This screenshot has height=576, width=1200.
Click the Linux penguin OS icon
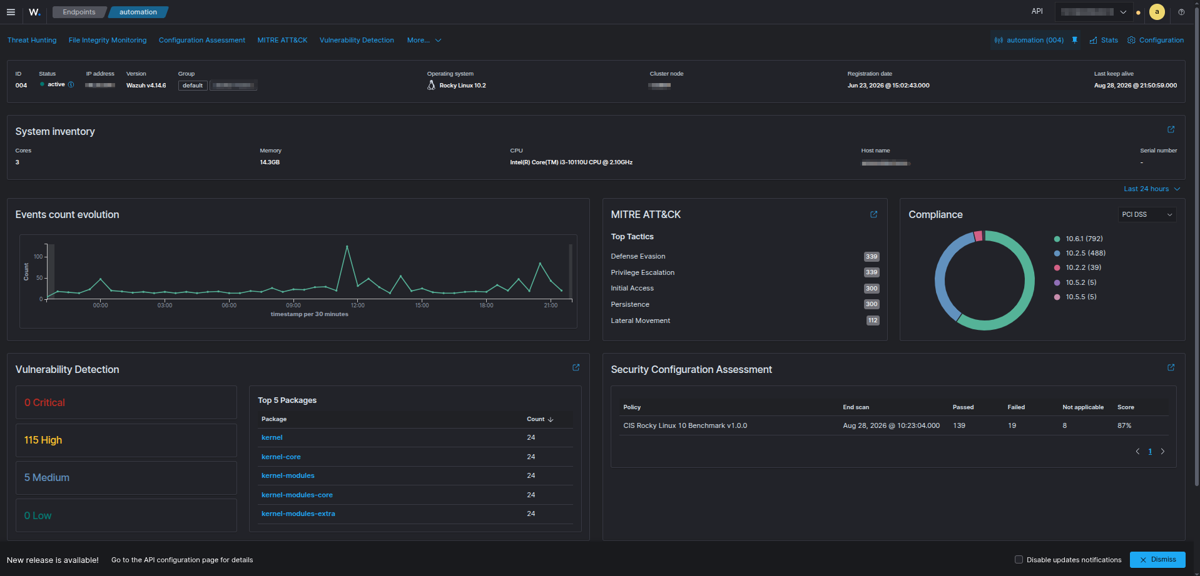click(x=431, y=85)
